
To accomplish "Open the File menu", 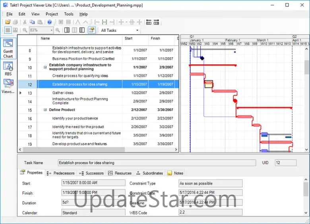I will (9, 14).
